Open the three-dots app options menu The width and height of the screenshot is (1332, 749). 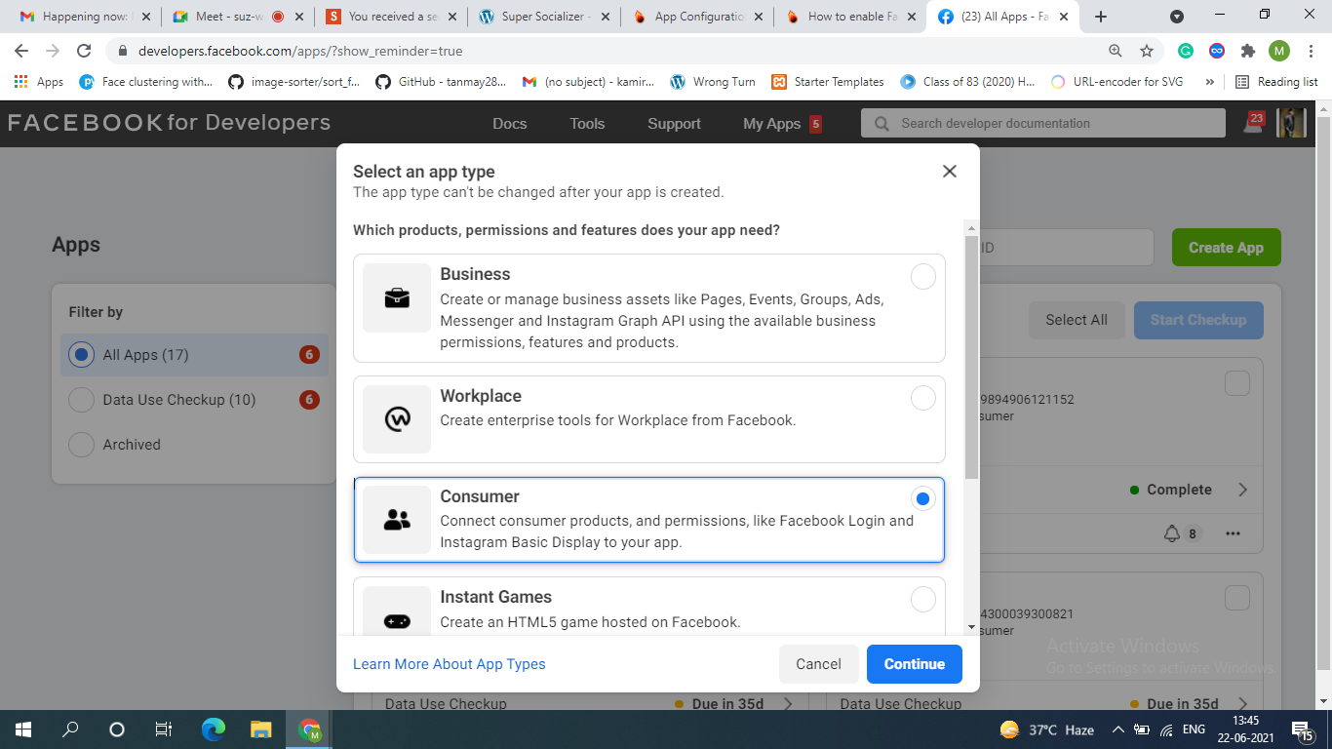1234,533
